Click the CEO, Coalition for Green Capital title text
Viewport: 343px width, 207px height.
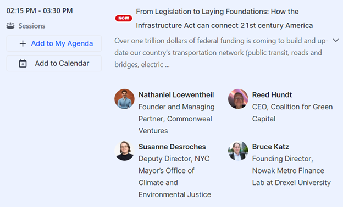(x=292, y=113)
